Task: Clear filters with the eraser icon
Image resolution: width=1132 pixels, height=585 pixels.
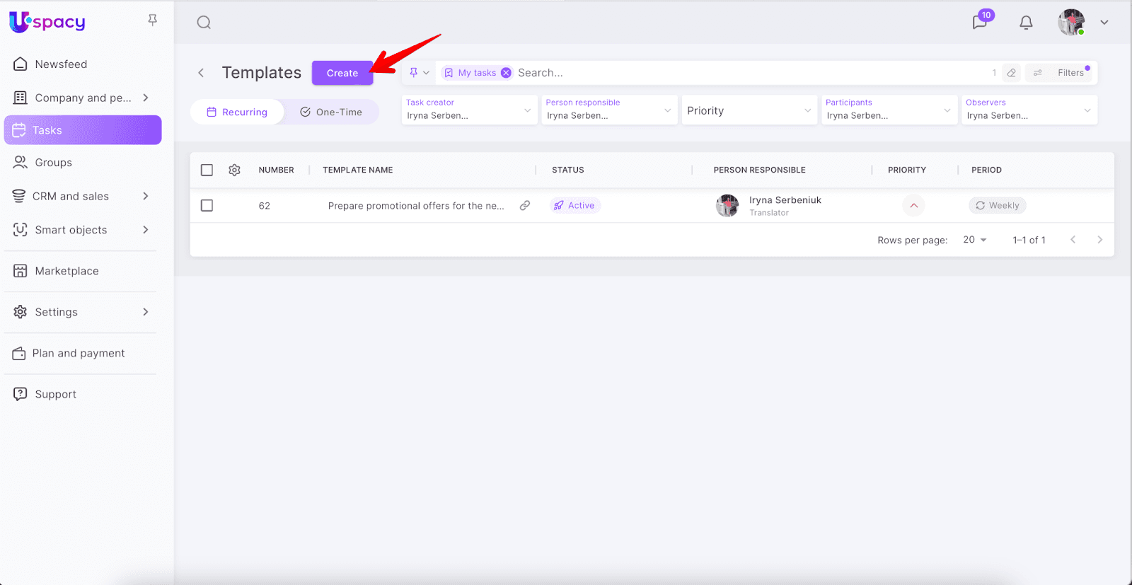Action: tap(1012, 73)
